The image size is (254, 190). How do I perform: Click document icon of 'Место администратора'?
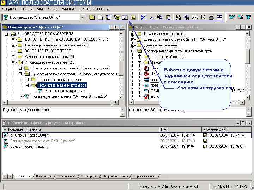(x=41, y=91)
